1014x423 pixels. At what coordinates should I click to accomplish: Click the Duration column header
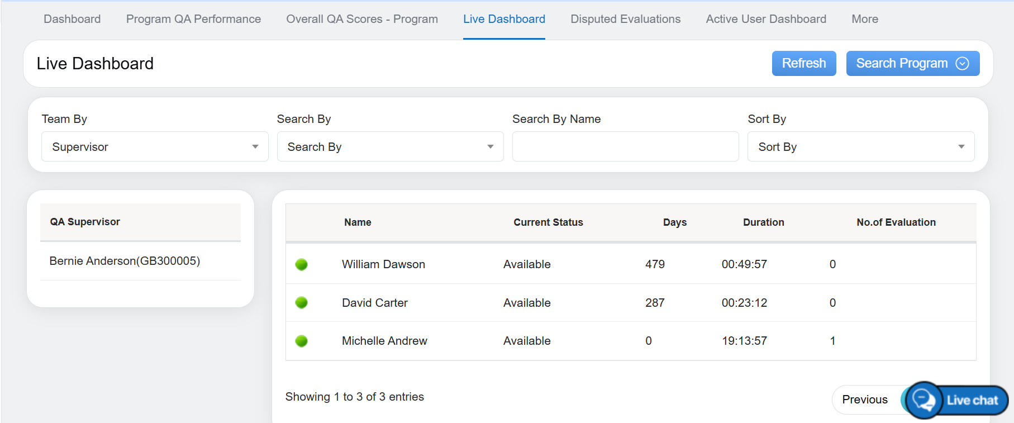pos(763,222)
